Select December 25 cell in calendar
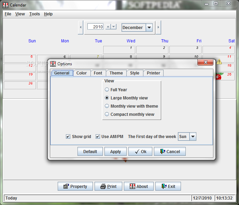This screenshot has width=239, height=205. [225, 76]
